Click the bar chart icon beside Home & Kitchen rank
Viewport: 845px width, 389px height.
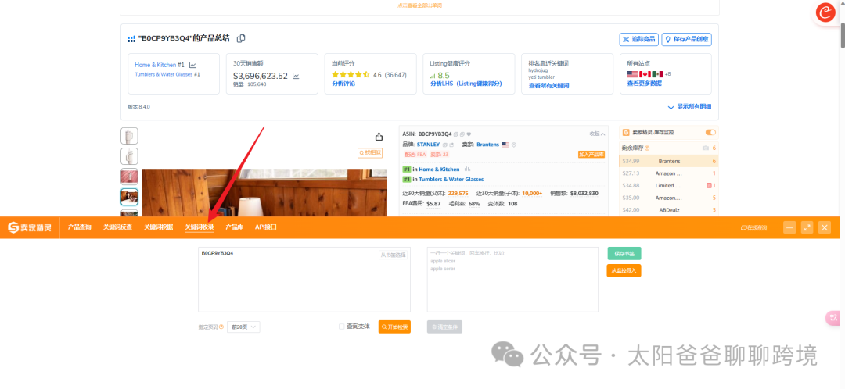tap(467, 169)
